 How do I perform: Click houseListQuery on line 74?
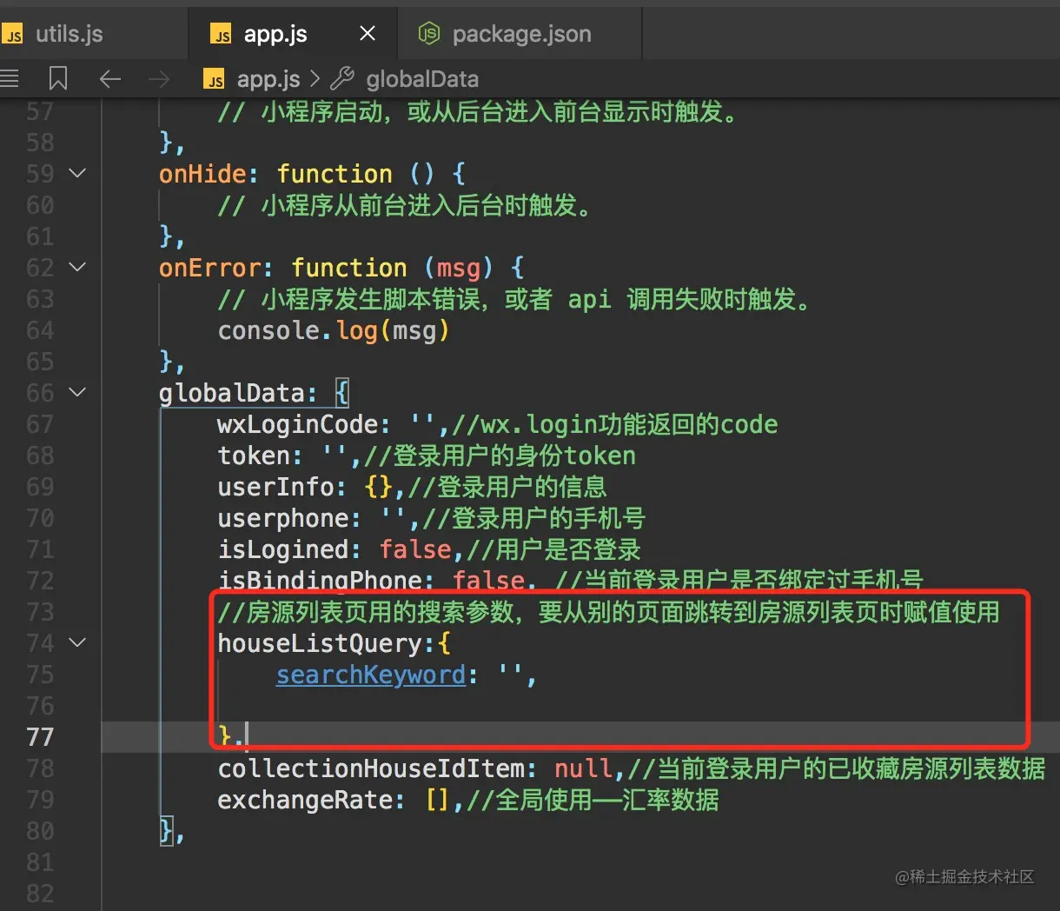pos(319,643)
